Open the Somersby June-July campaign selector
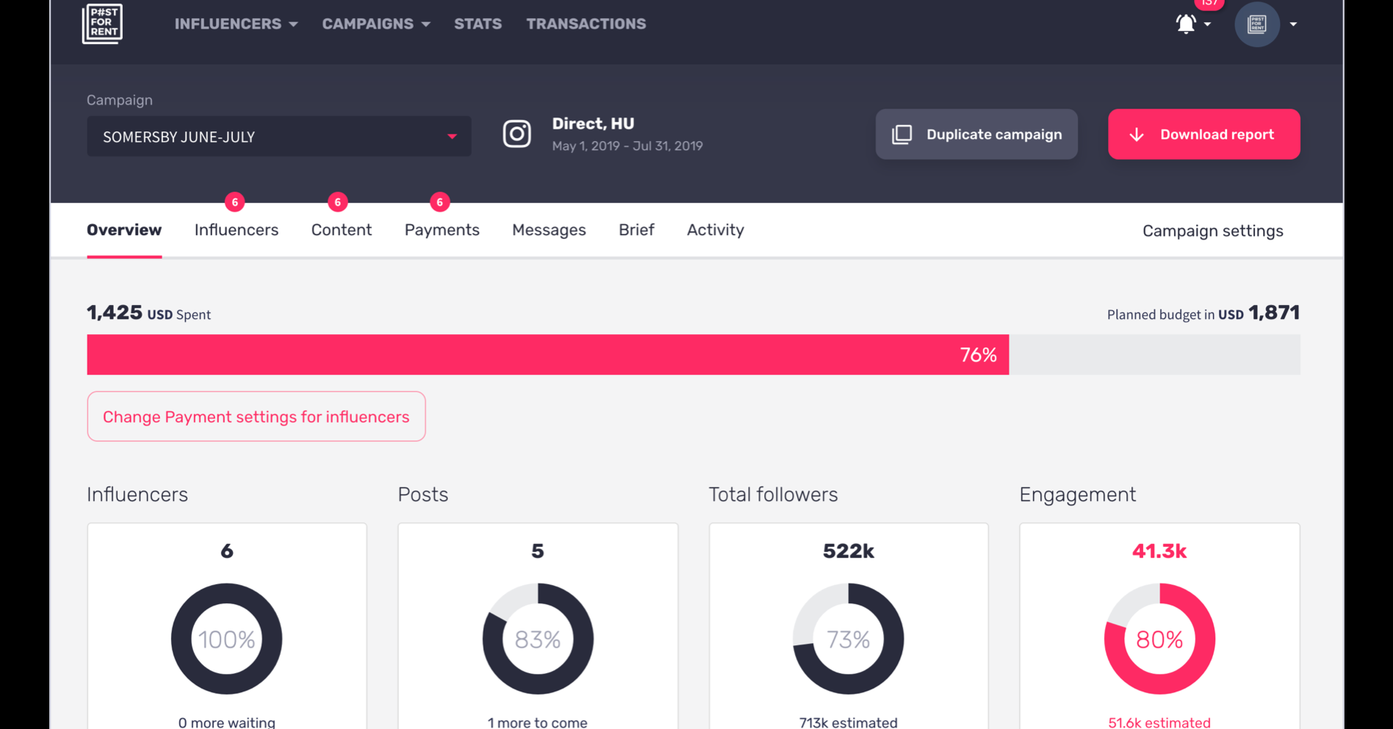This screenshot has height=729, width=1393. pyautogui.click(x=278, y=137)
